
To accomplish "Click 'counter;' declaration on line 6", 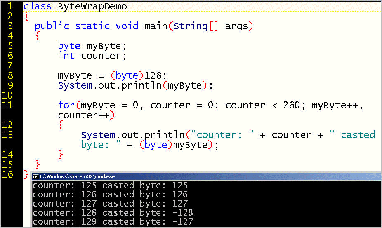I will [x=104, y=56].
